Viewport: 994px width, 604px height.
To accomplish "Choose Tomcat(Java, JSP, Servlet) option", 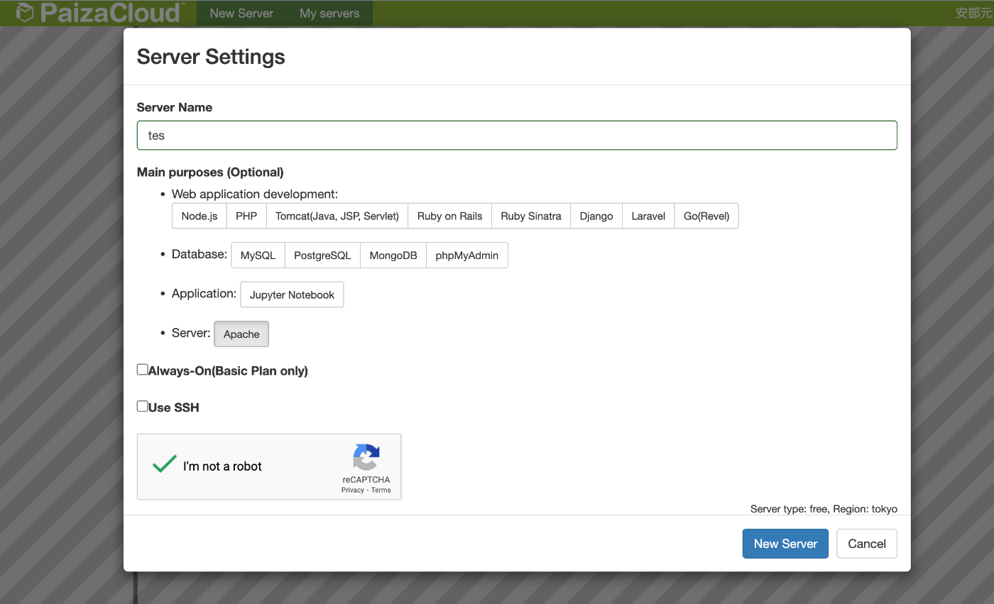I will coord(337,215).
